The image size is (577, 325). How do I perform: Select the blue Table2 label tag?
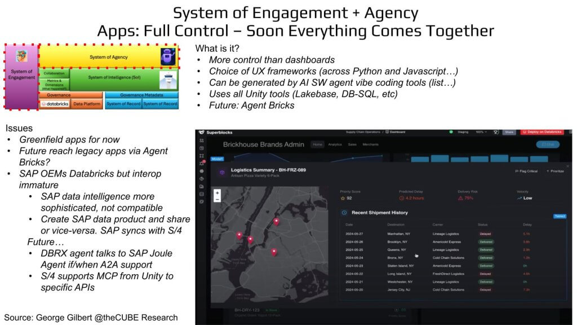[x=560, y=216]
